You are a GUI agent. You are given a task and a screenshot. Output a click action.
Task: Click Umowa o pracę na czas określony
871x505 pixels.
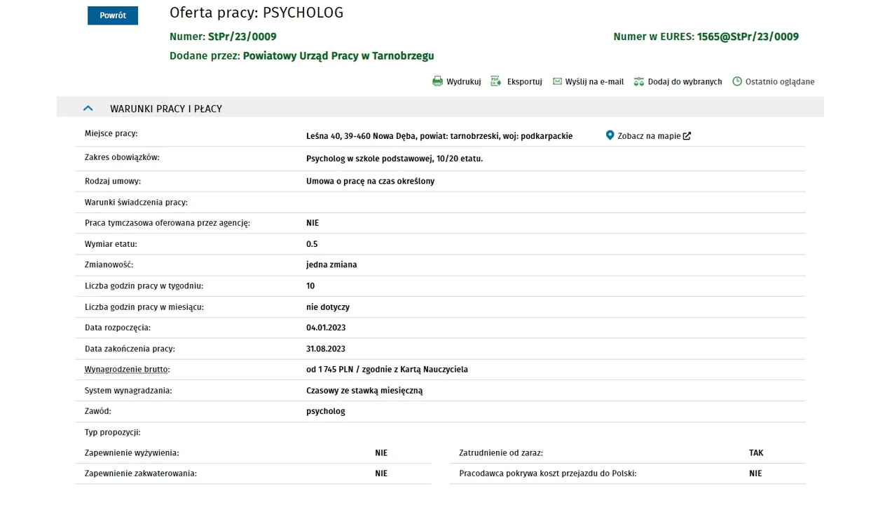370,181
